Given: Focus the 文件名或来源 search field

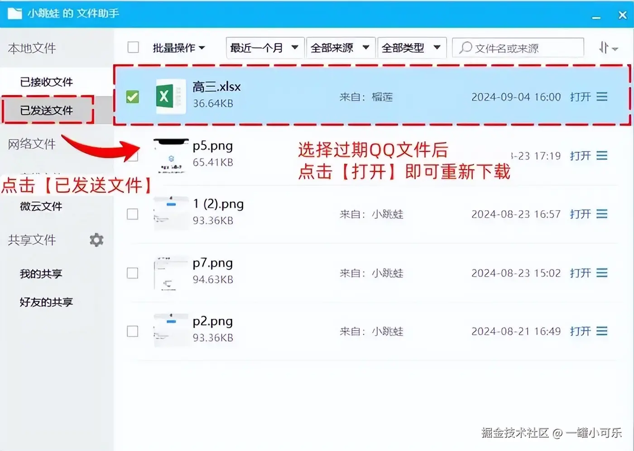Looking at the screenshot, I should coord(518,48).
